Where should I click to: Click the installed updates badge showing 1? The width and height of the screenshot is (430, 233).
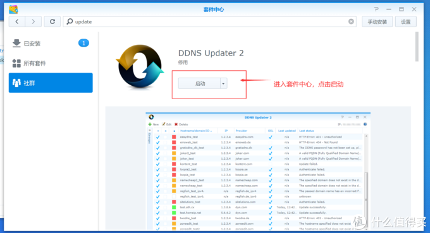(83, 43)
